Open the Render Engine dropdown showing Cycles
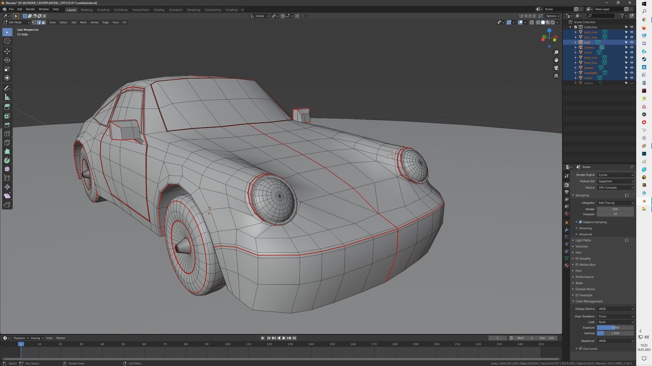This screenshot has width=652, height=366. [x=615, y=175]
